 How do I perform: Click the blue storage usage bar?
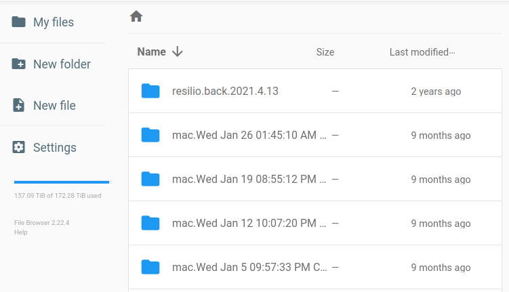click(62, 182)
